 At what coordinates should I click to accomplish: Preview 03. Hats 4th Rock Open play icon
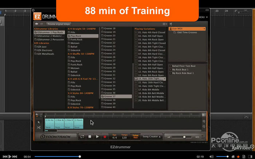pyautogui.click(x=136, y=40)
